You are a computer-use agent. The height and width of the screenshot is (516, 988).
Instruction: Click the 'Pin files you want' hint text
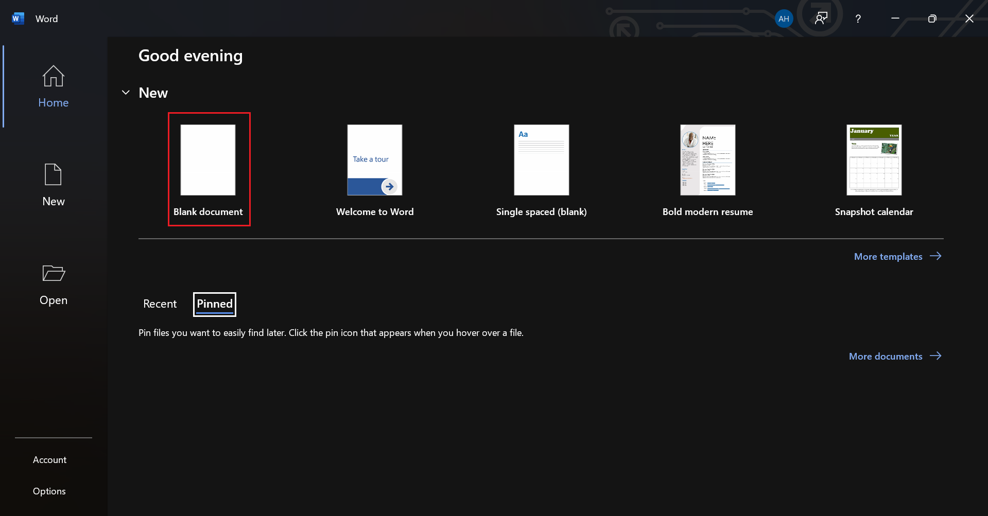point(331,333)
